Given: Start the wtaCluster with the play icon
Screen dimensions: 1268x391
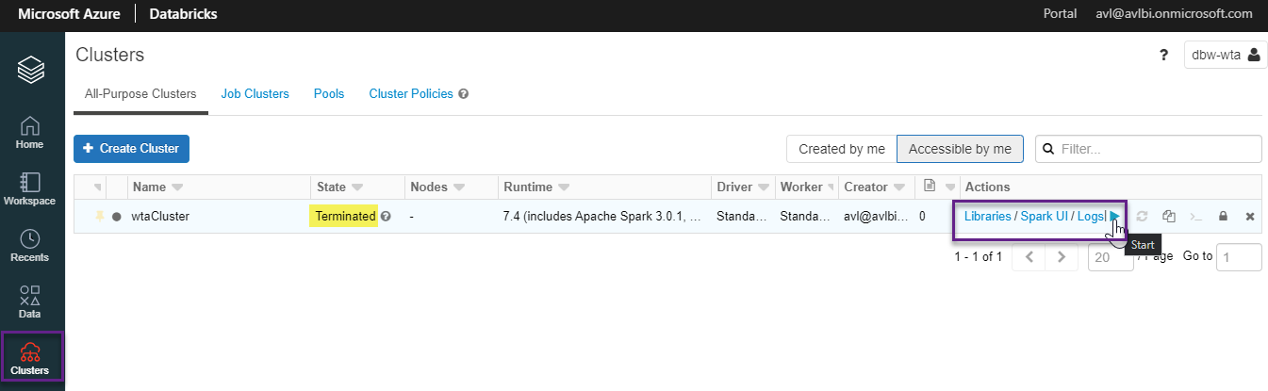Looking at the screenshot, I should (1114, 217).
